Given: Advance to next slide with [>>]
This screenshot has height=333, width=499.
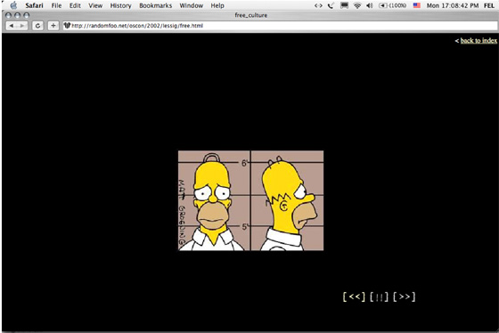Looking at the screenshot, I should tap(405, 296).
